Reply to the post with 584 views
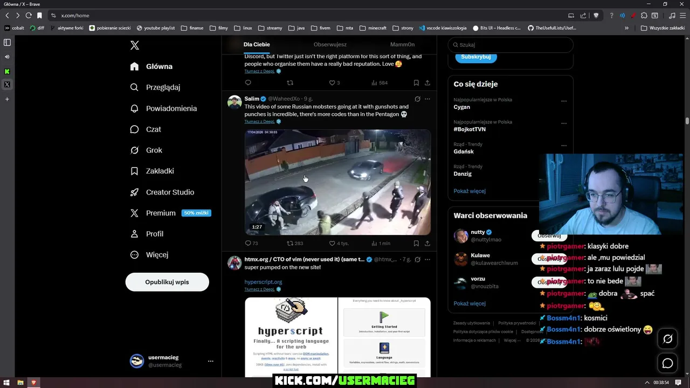This screenshot has height=388, width=690. coord(248,83)
